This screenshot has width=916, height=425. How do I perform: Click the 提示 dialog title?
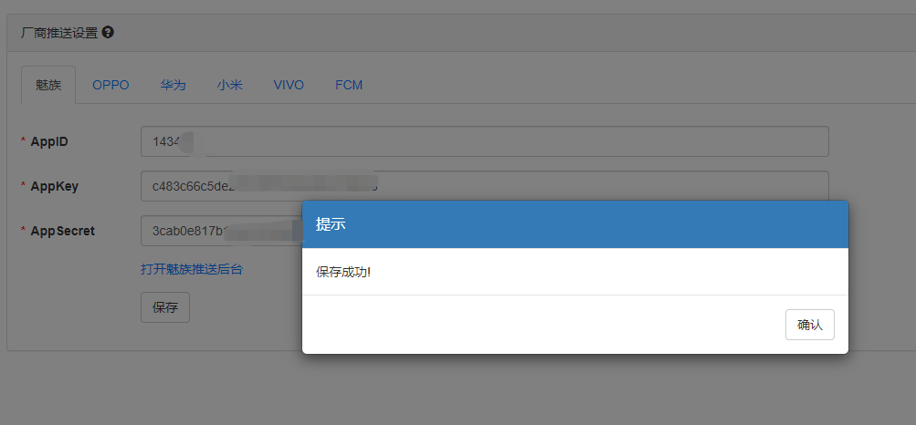tap(331, 223)
